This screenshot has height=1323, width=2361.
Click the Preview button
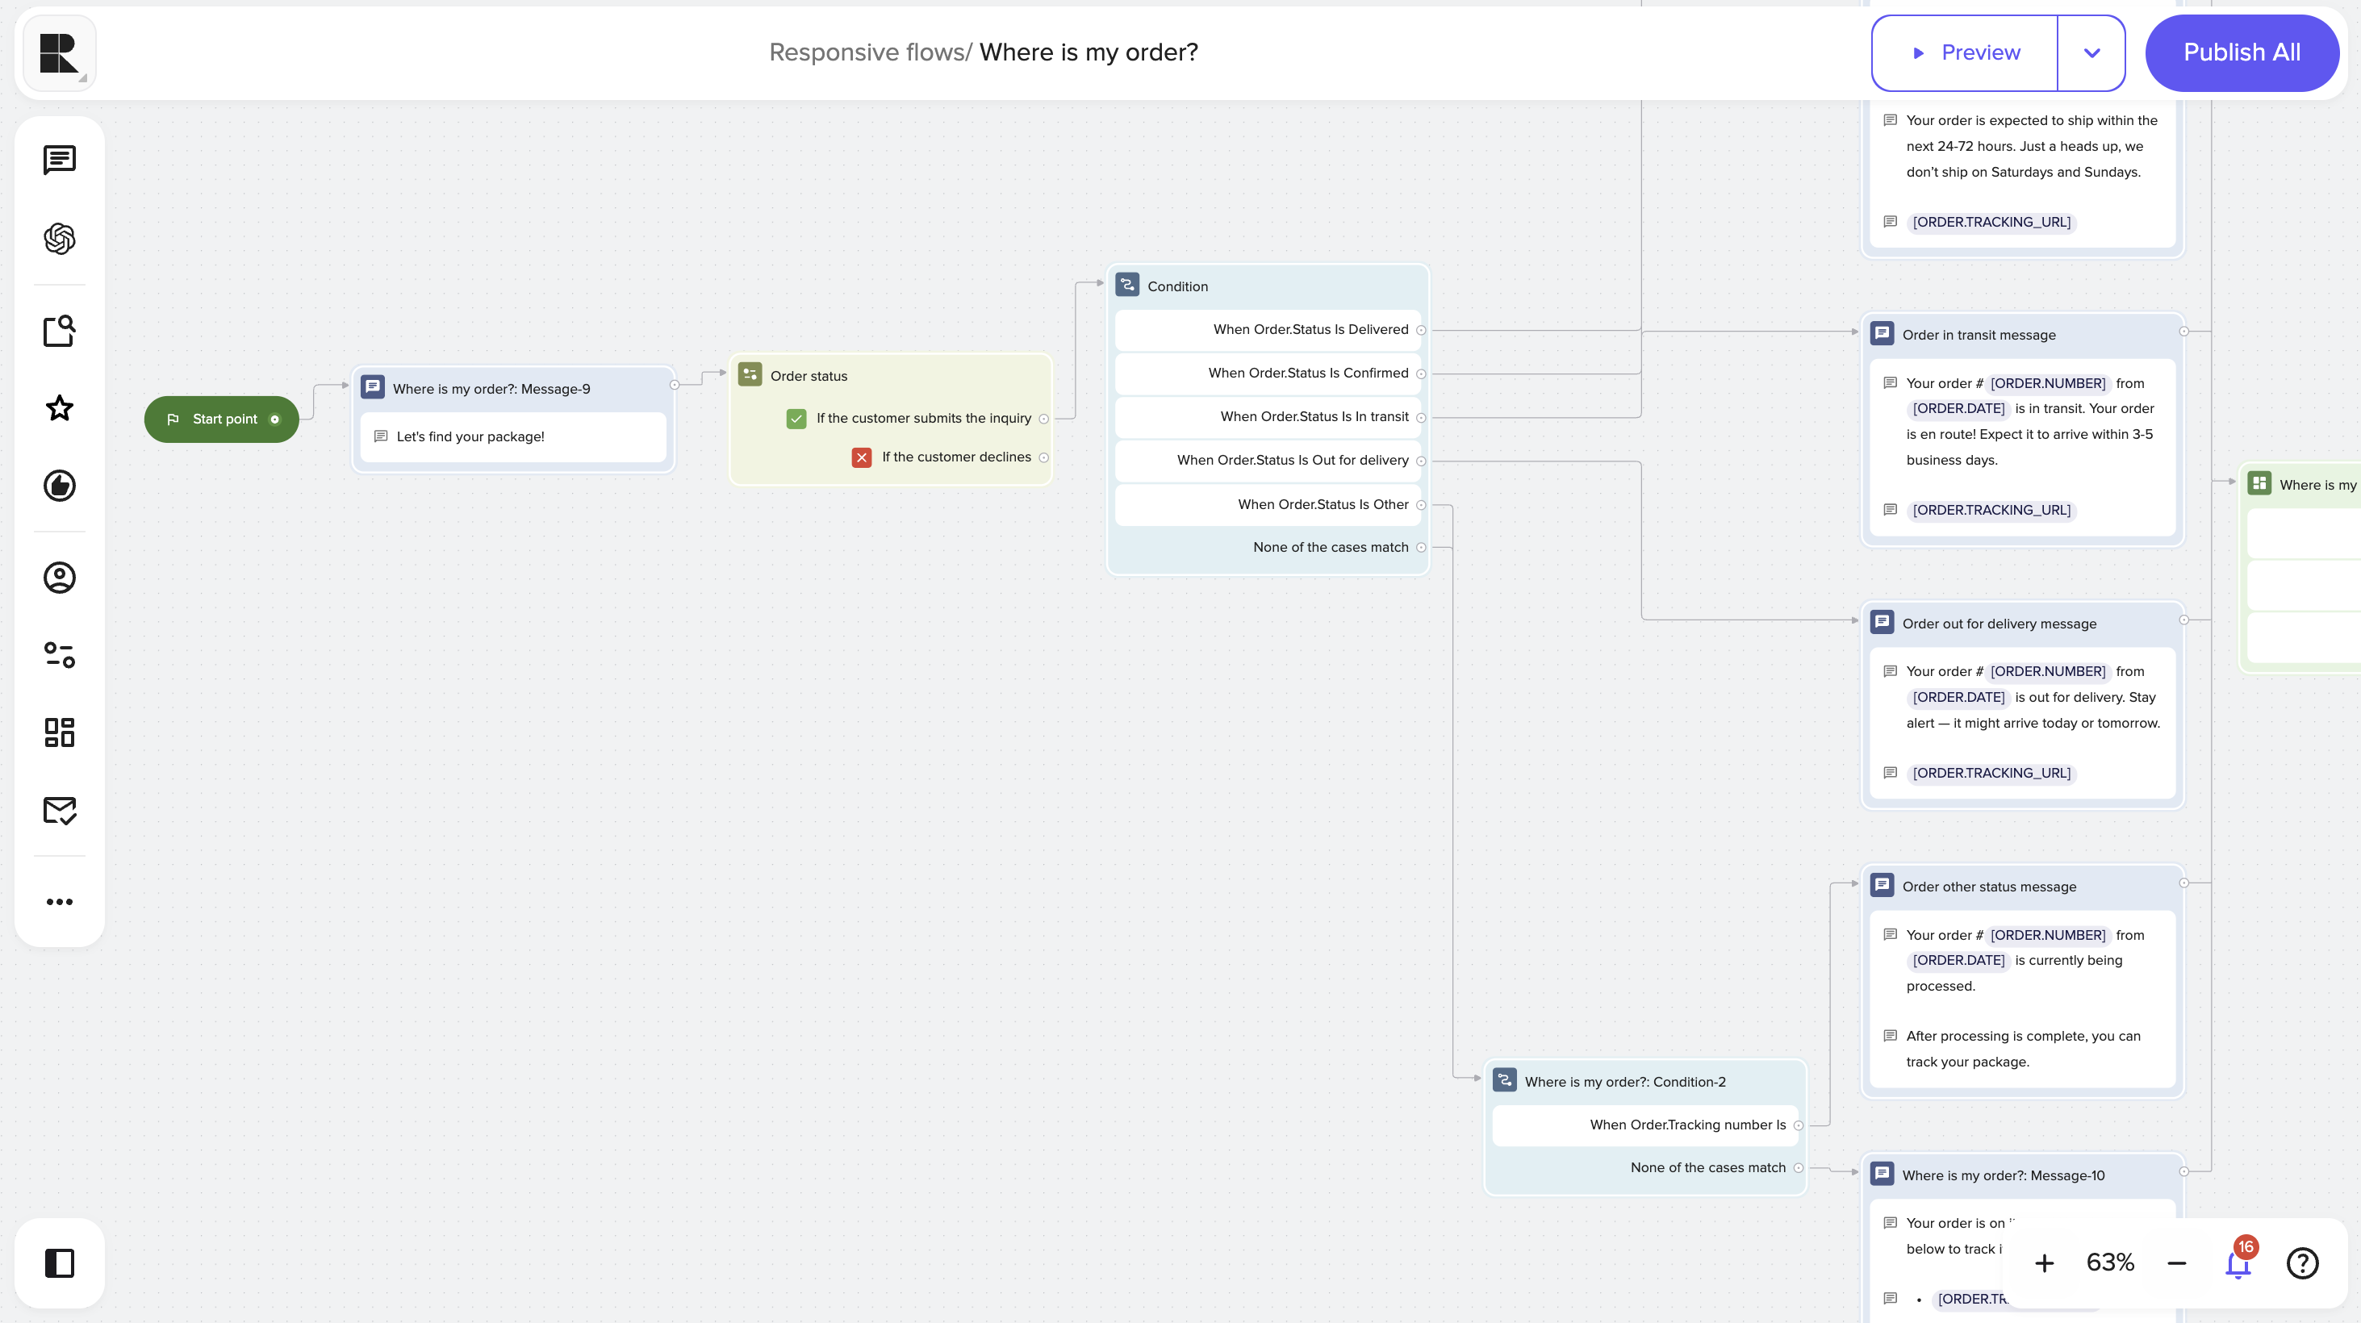[x=1965, y=53]
